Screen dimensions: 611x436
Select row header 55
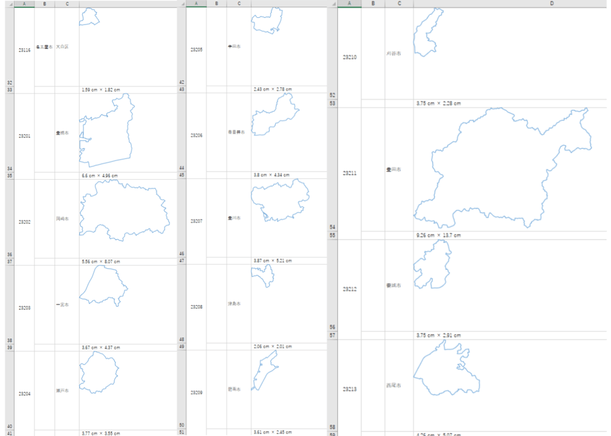click(333, 235)
